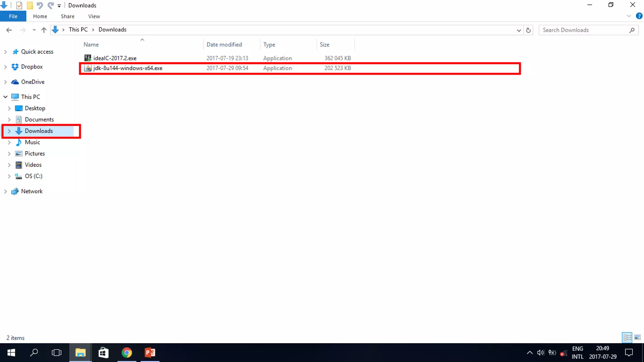This screenshot has height=362, width=644.
Task: Switch to Details view layout icon
Action: tap(627, 337)
